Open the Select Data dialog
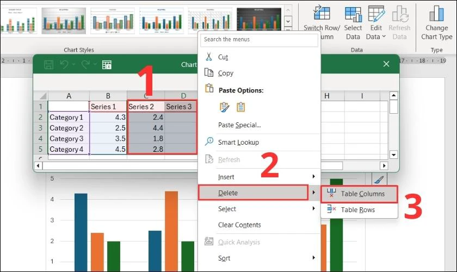Image resolution: width=457 pixels, height=272 pixels. click(x=353, y=23)
